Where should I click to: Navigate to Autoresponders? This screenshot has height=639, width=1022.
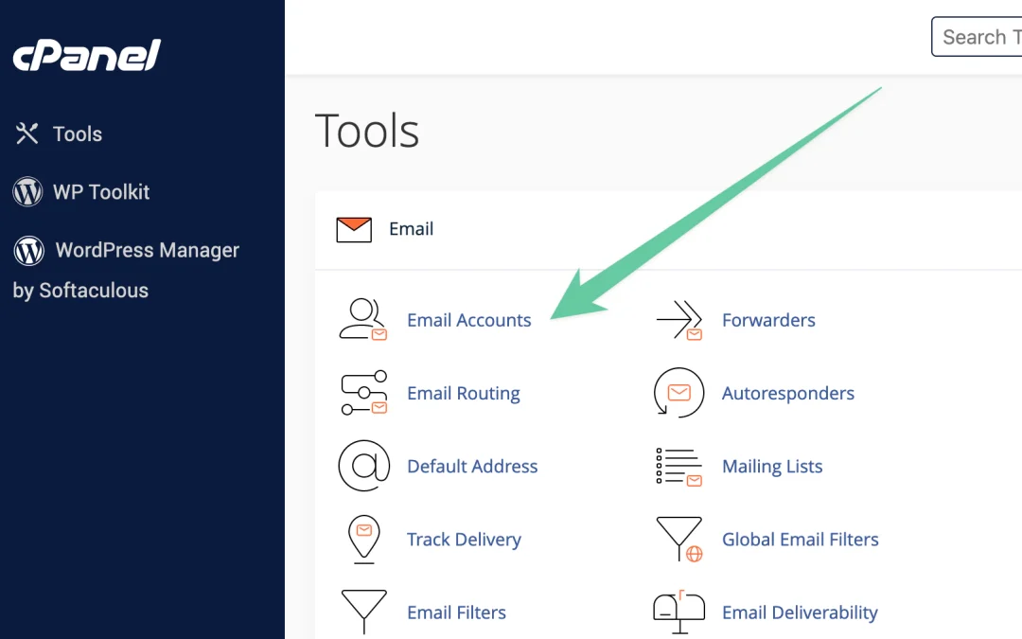[x=787, y=393]
